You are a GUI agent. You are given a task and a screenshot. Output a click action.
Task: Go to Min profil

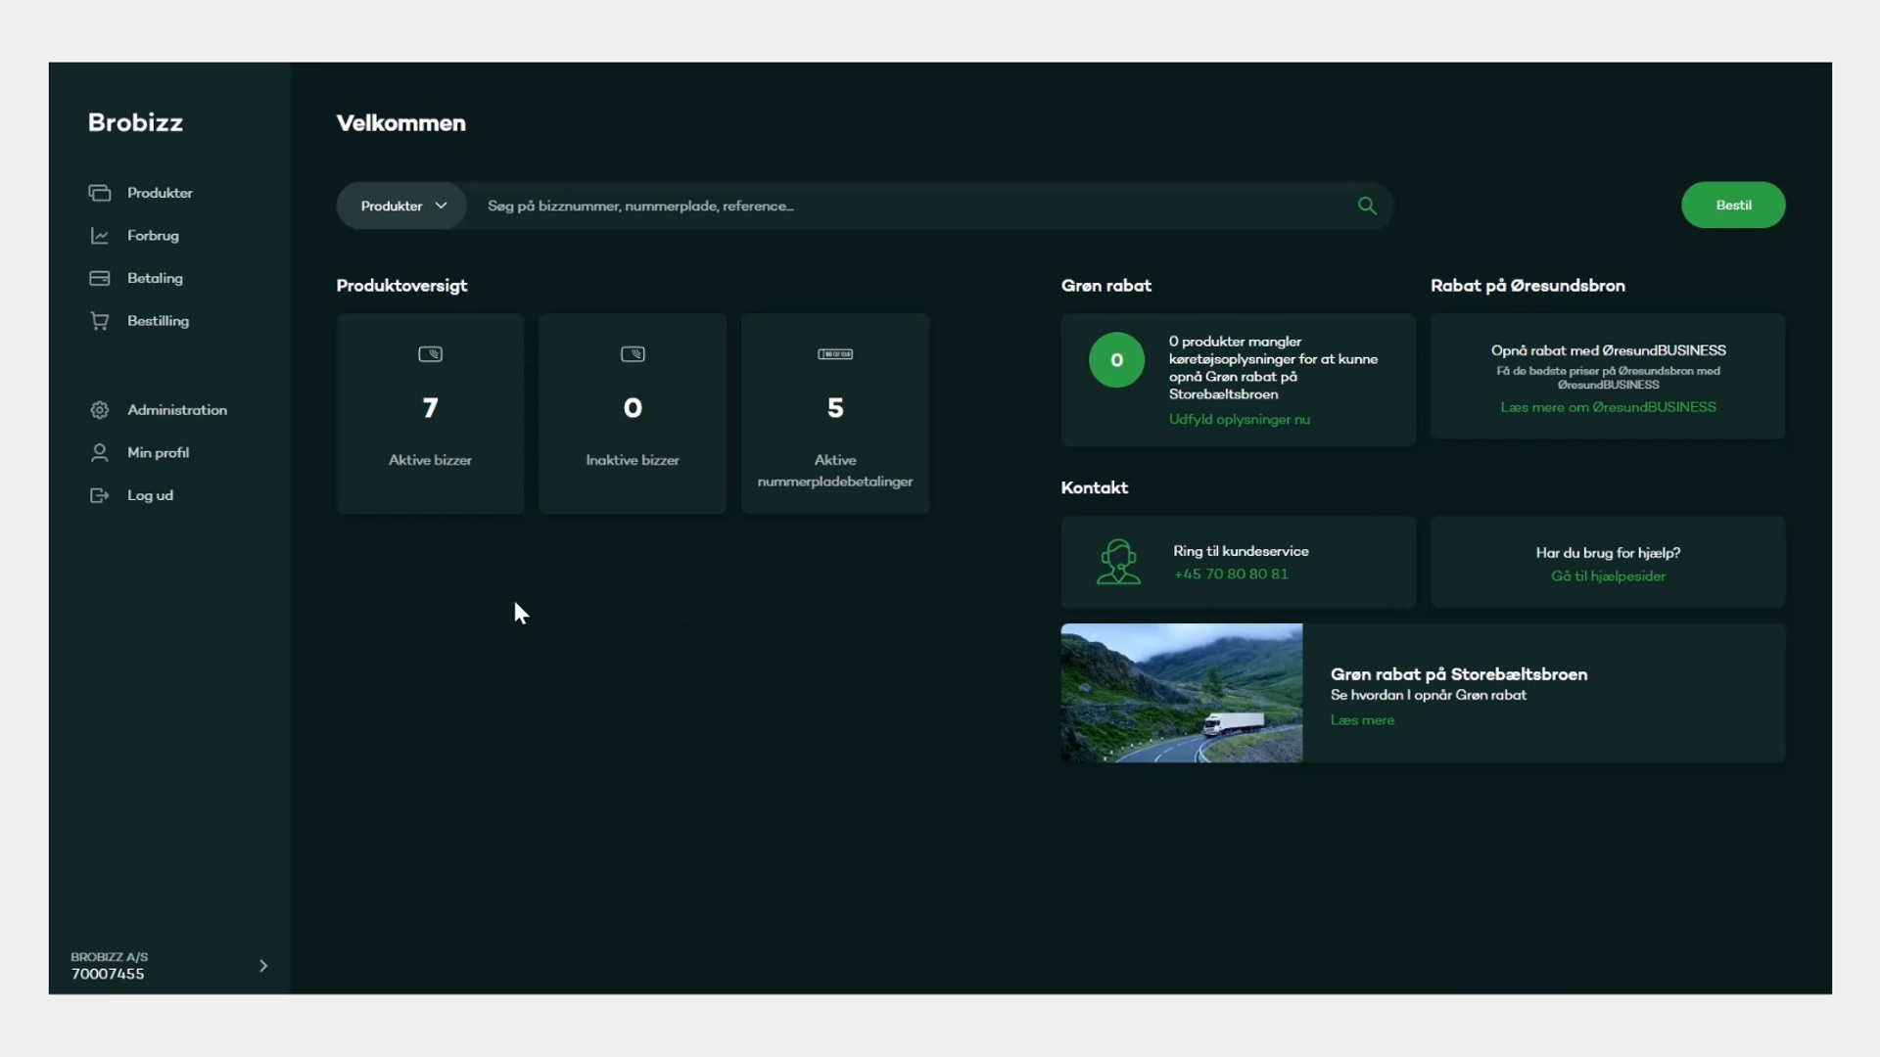(158, 452)
